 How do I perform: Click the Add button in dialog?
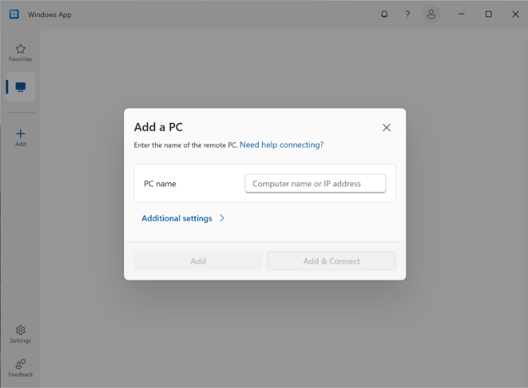(x=199, y=261)
